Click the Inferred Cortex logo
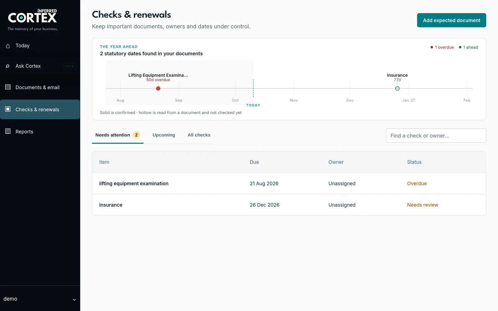This screenshot has width=498, height=311. pyautogui.click(x=32, y=16)
